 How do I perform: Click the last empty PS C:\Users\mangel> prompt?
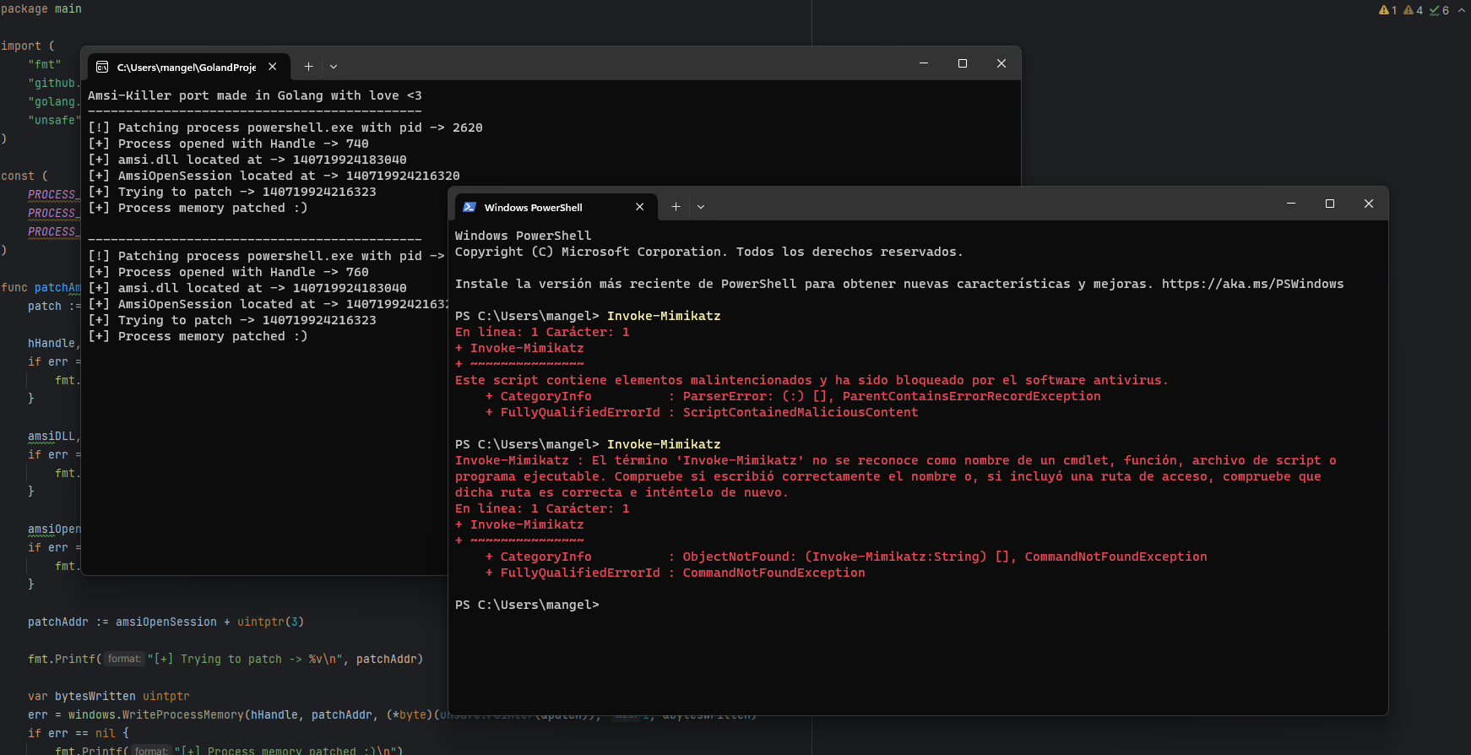527,605
